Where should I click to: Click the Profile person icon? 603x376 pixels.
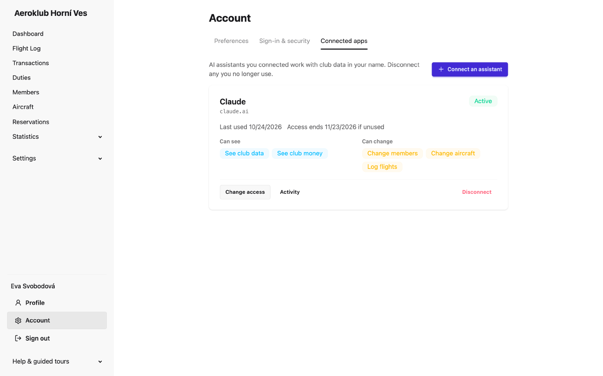point(18,303)
